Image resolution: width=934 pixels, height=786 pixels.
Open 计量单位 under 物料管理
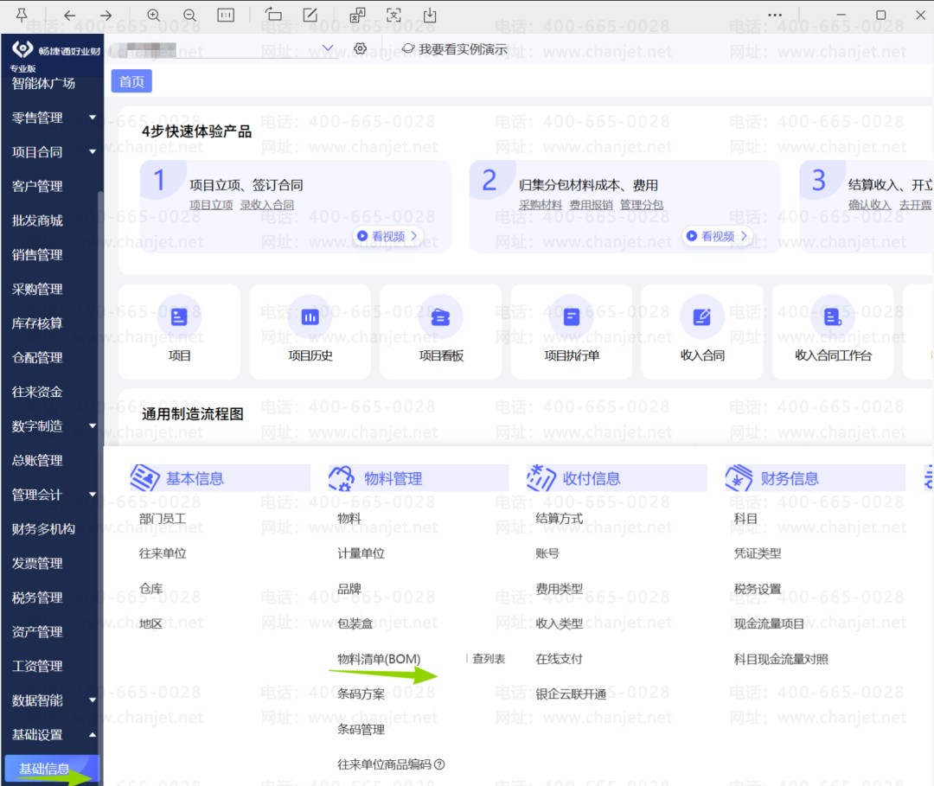point(361,553)
